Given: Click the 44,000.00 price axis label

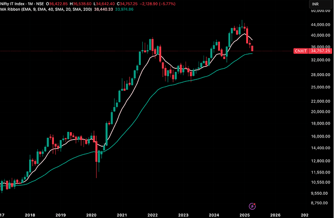Looking at the screenshot, I should click(x=320, y=25).
